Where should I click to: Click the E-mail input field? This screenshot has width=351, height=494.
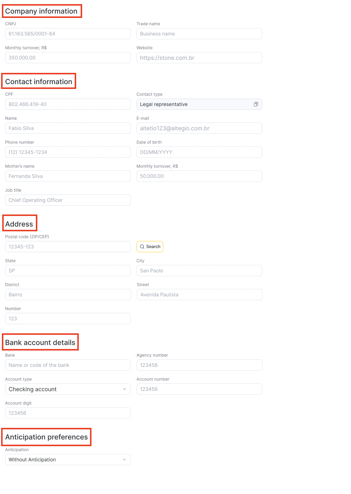(x=199, y=128)
